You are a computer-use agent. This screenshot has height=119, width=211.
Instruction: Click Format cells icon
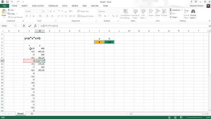tap(164, 11)
